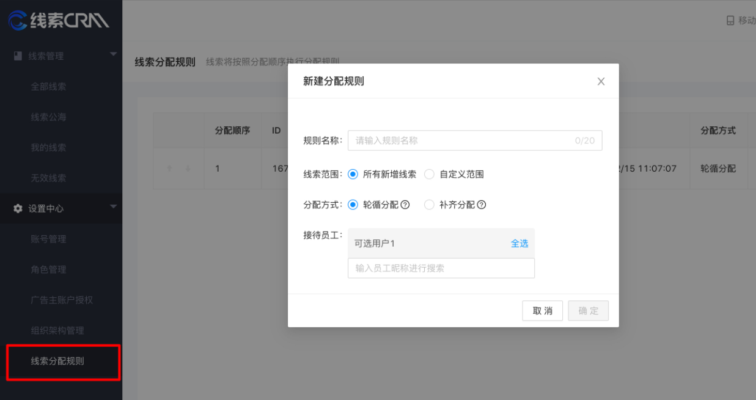This screenshot has height=400, width=756.
Task: Collapse the 设置中心 menu arrow
Action: tap(113, 207)
